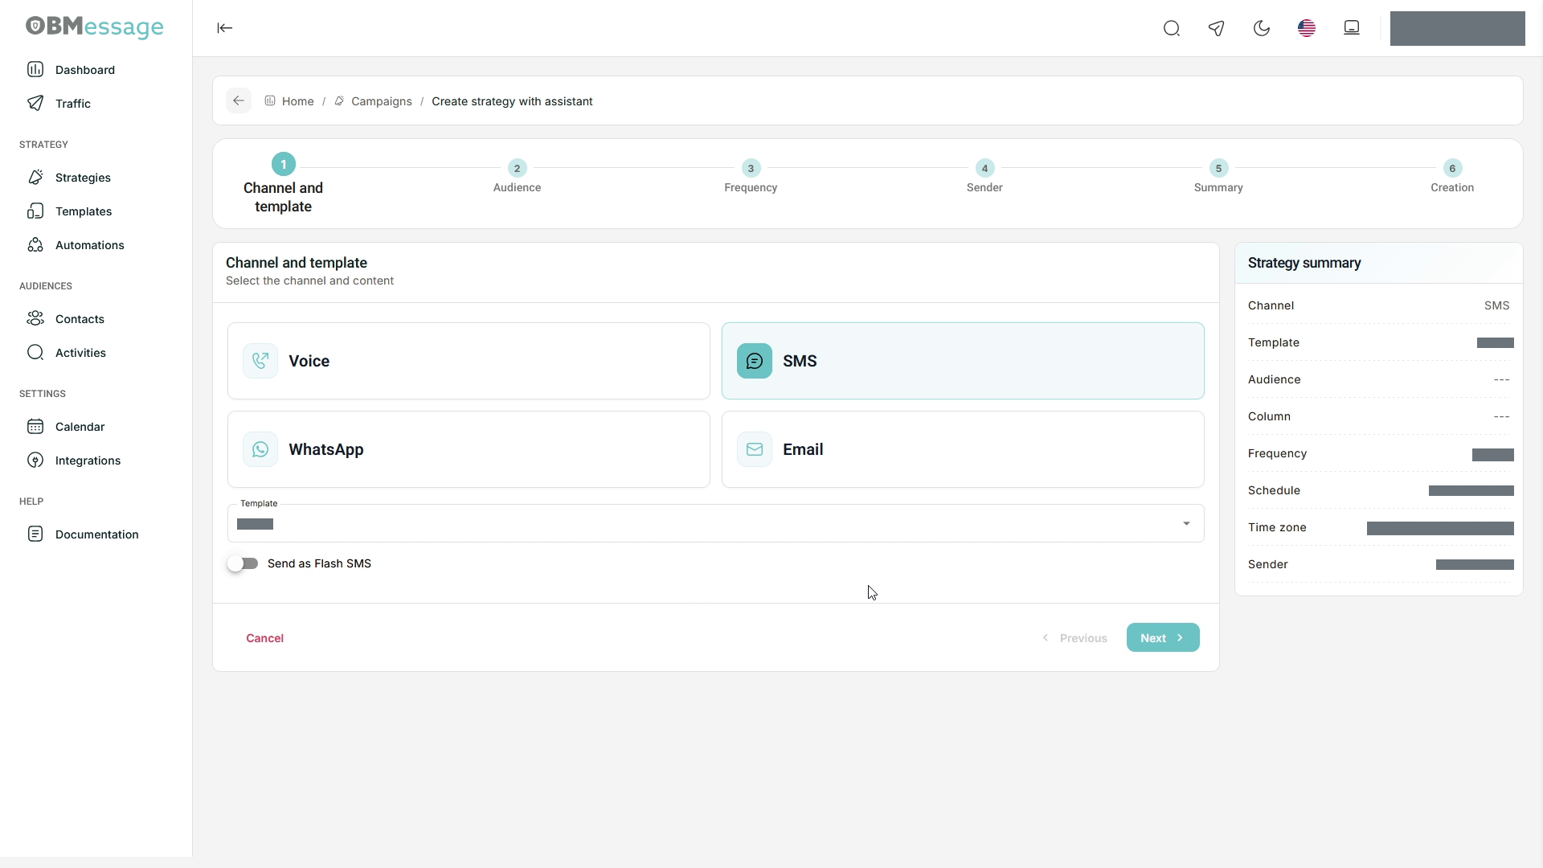The width and height of the screenshot is (1543, 868).
Task: Switch to dark mode with the moon icon
Action: pos(1262,29)
